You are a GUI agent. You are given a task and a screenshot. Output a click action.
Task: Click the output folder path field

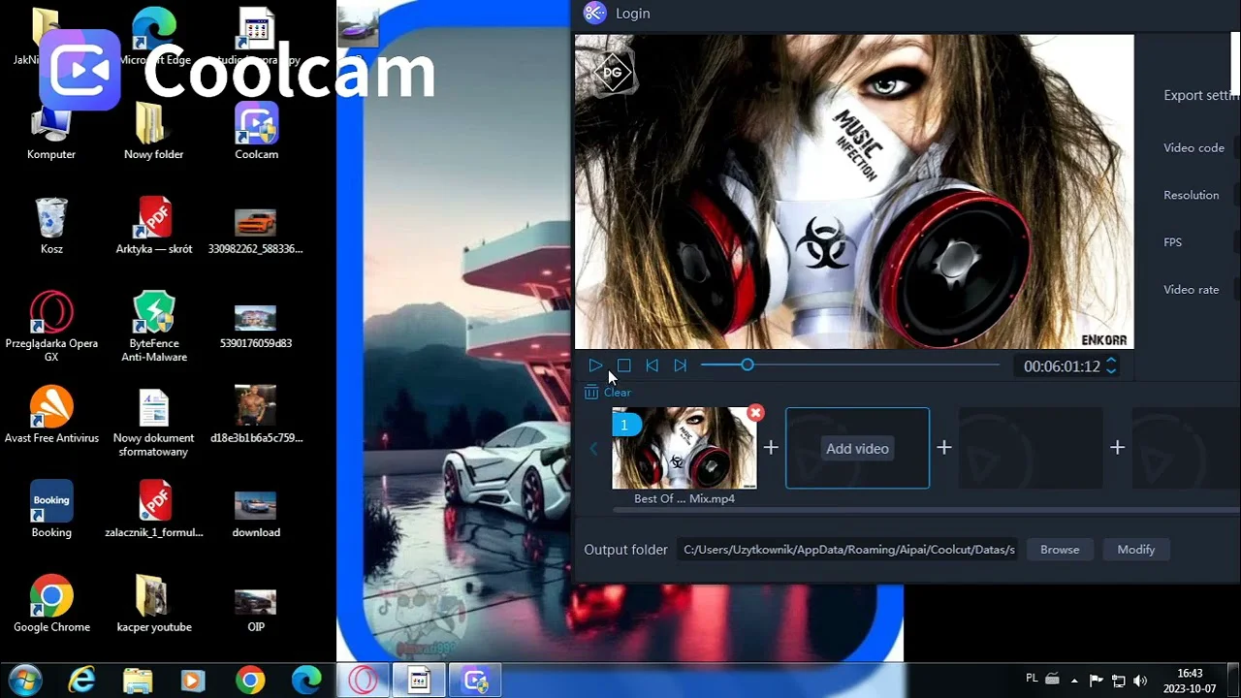(848, 550)
